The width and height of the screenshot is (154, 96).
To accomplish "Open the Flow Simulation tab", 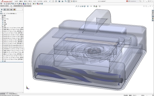I will pos(28,6).
